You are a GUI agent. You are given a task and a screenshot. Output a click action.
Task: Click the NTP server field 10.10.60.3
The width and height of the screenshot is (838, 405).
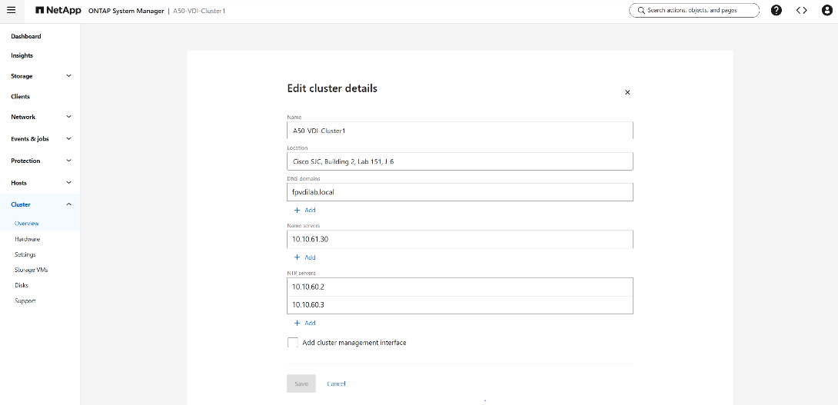[x=460, y=305]
